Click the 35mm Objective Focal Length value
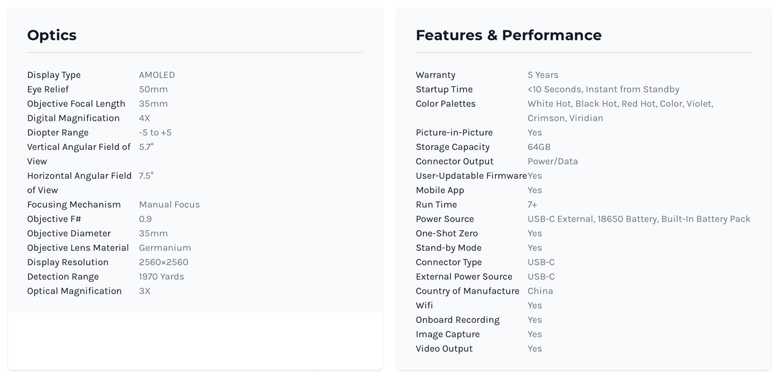The width and height of the screenshot is (776, 378). [153, 104]
